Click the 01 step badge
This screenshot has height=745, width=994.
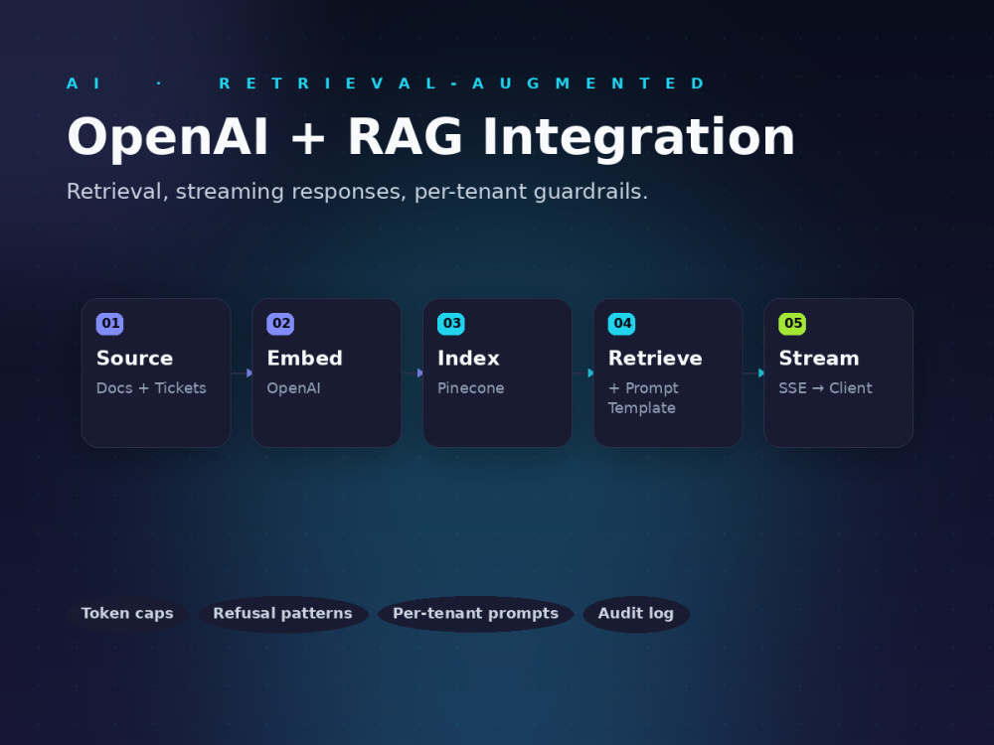tap(109, 324)
